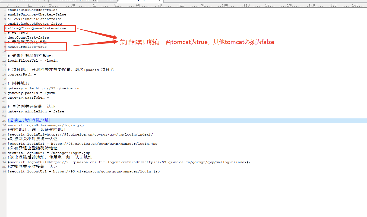The image size is (367, 217).
Task: Click the highlighted '#公有云地址登陆地址' line
Action: click(28, 121)
